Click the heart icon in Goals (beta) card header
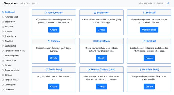 coord(47,70)
